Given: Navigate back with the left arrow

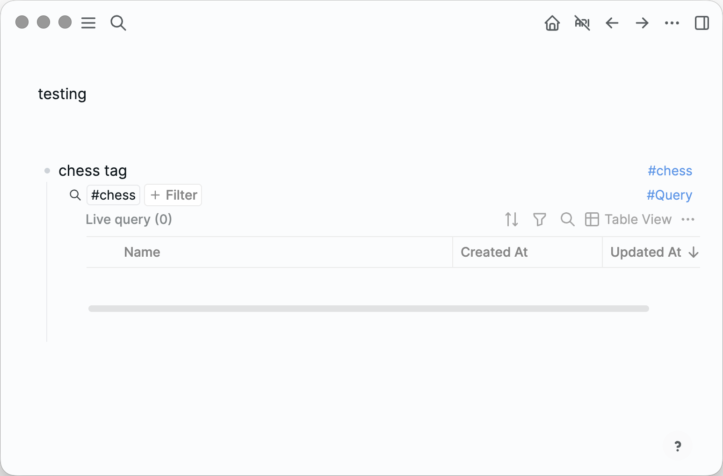Looking at the screenshot, I should click(612, 22).
